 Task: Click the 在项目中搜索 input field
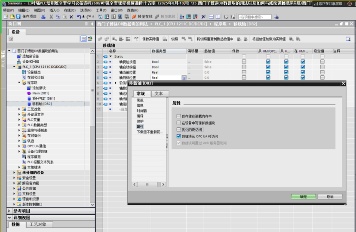pyautogui.click(x=255, y=17)
